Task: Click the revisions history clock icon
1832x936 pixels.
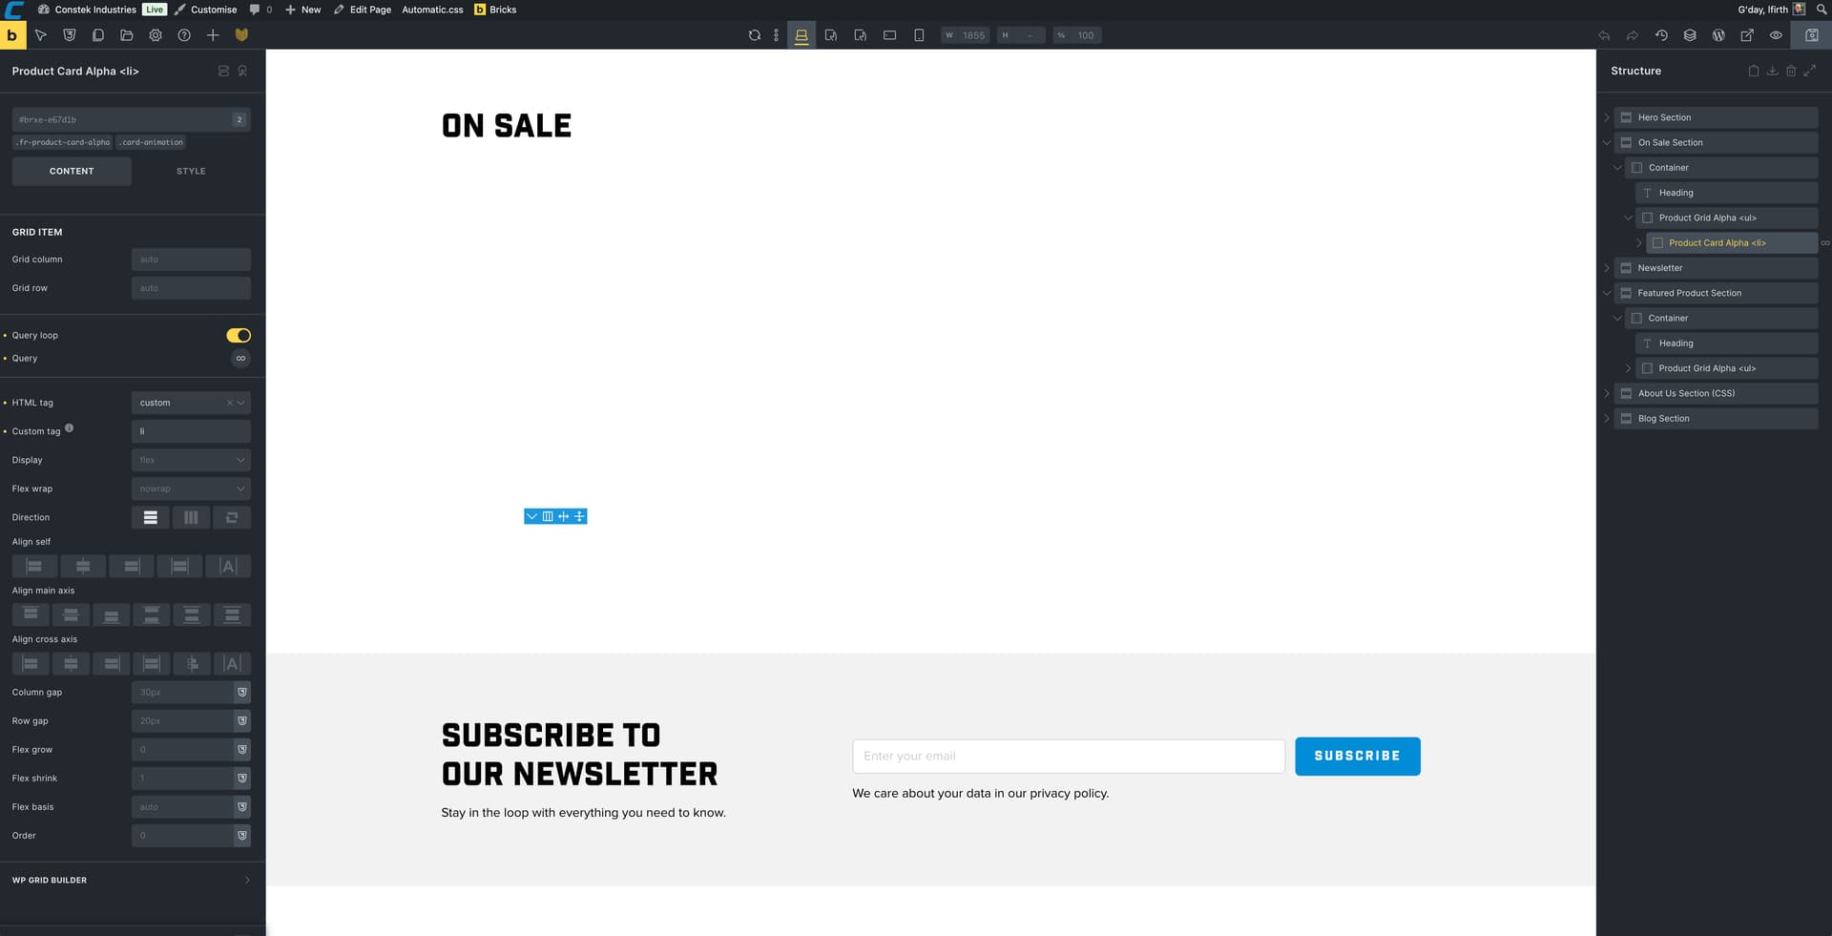Action: 1661,35
